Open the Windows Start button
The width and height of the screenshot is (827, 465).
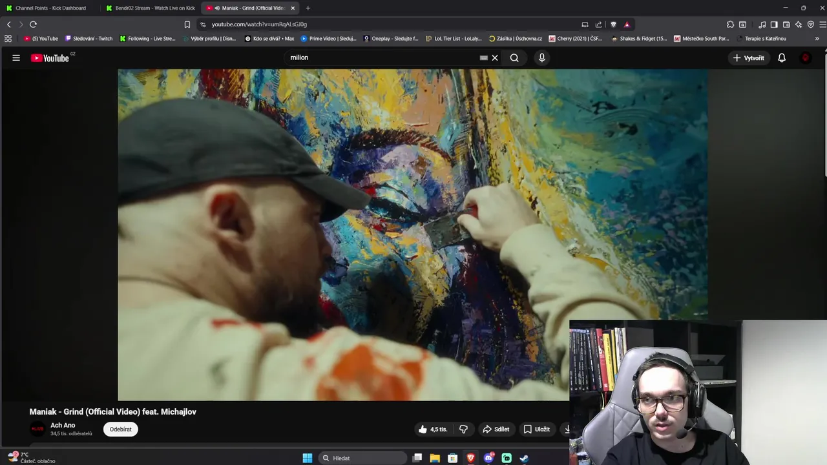click(x=308, y=458)
